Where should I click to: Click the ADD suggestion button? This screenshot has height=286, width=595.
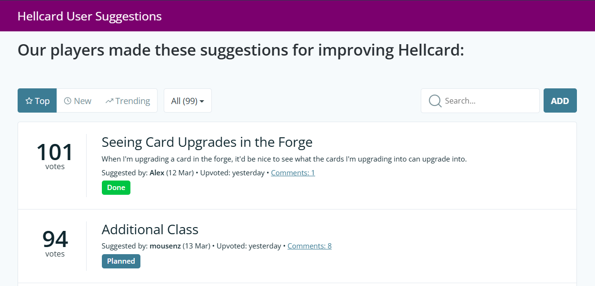[560, 101]
